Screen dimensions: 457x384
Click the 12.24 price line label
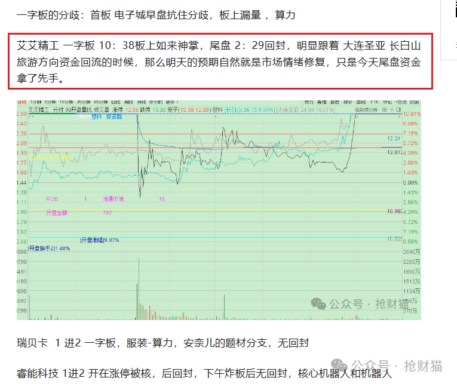[394, 139]
